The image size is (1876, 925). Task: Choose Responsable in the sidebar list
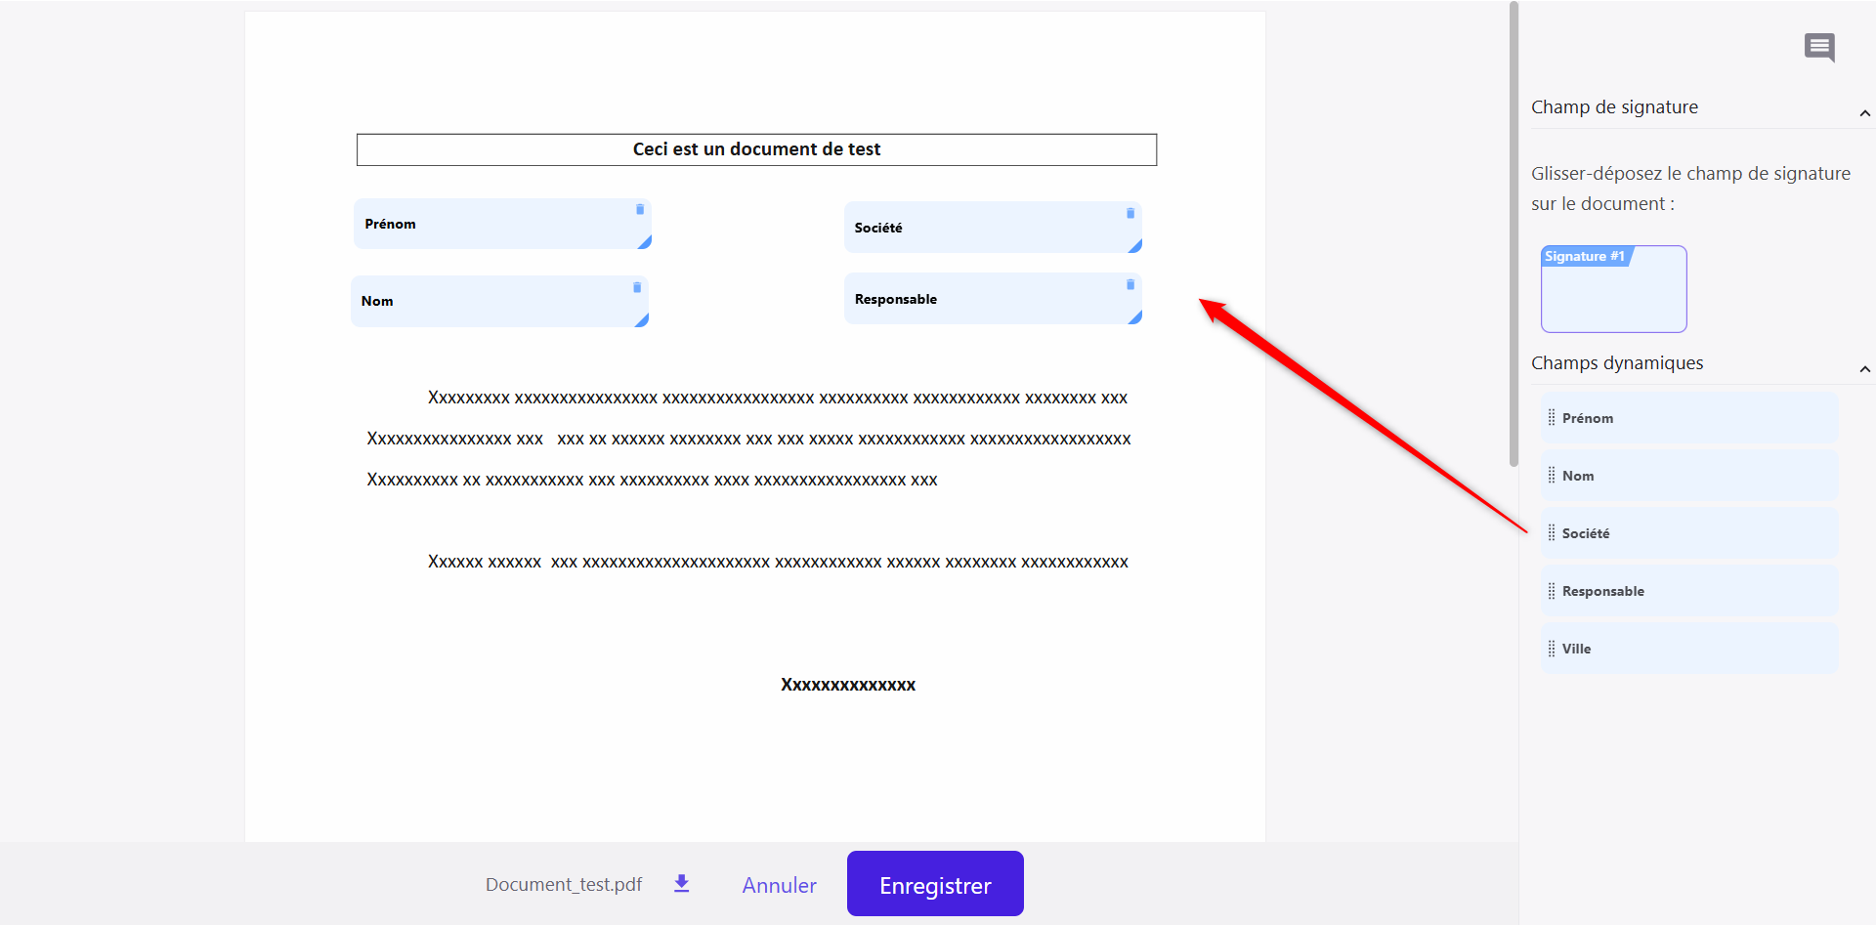pos(1689,591)
